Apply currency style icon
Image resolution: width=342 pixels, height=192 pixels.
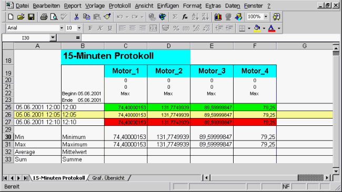[166, 28]
